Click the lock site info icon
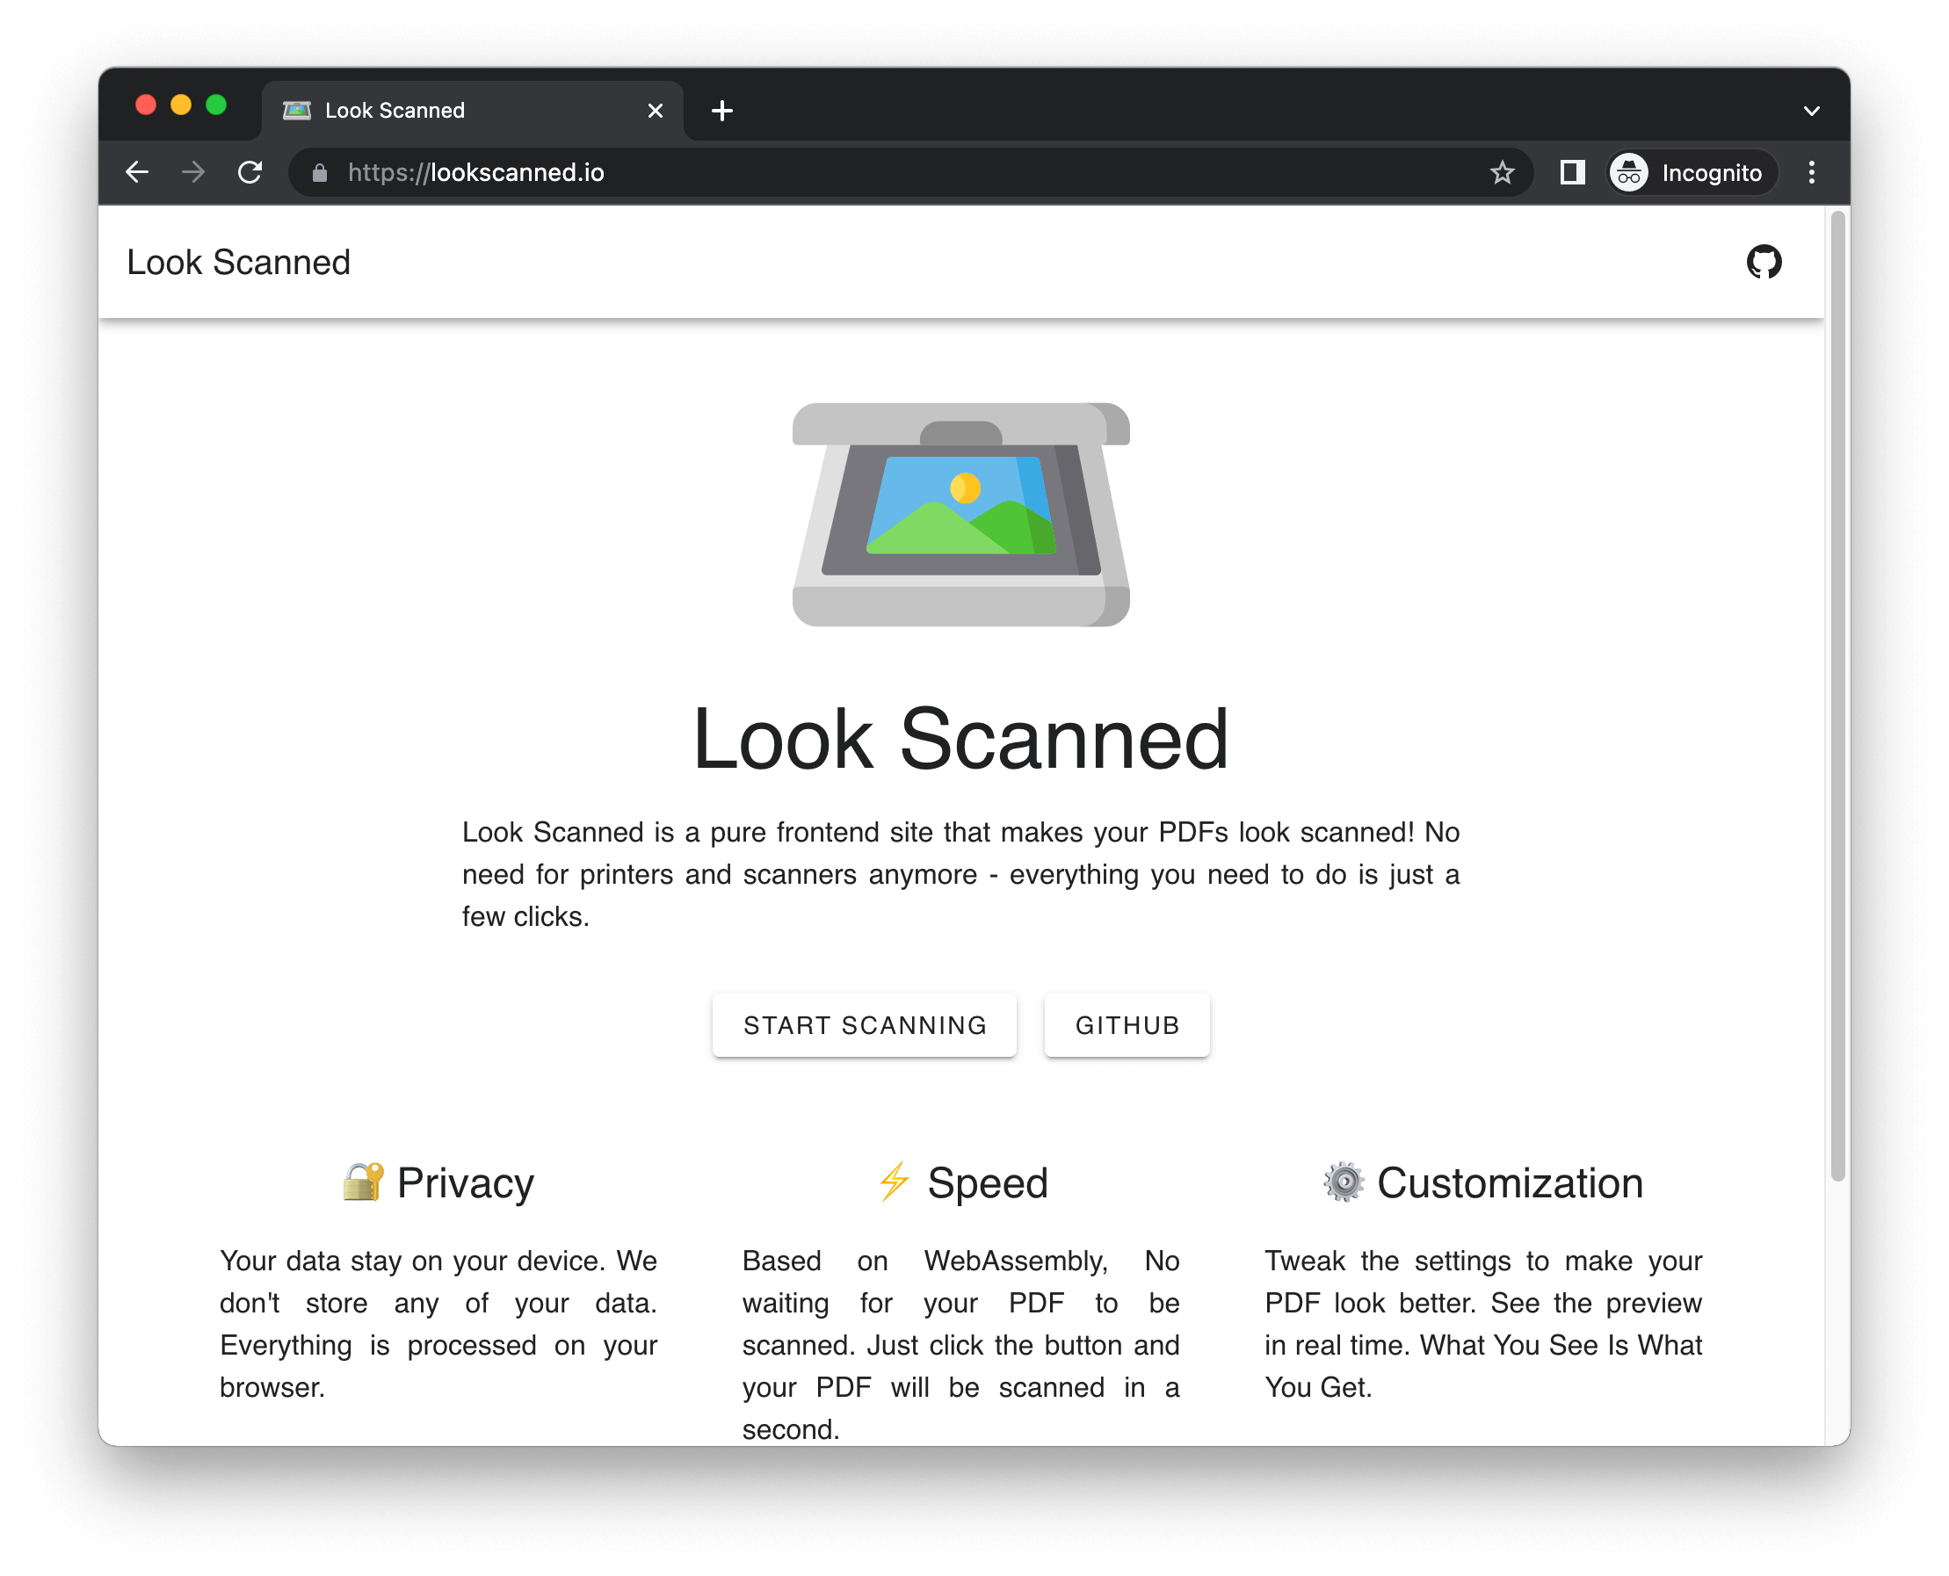Viewport: 1949px width, 1576px height. tap(320, 172)
